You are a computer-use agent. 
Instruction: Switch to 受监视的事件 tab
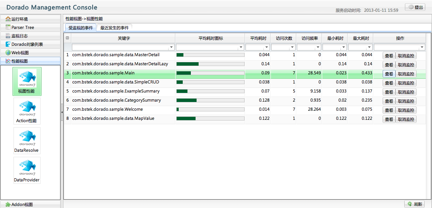click(80, 28)
